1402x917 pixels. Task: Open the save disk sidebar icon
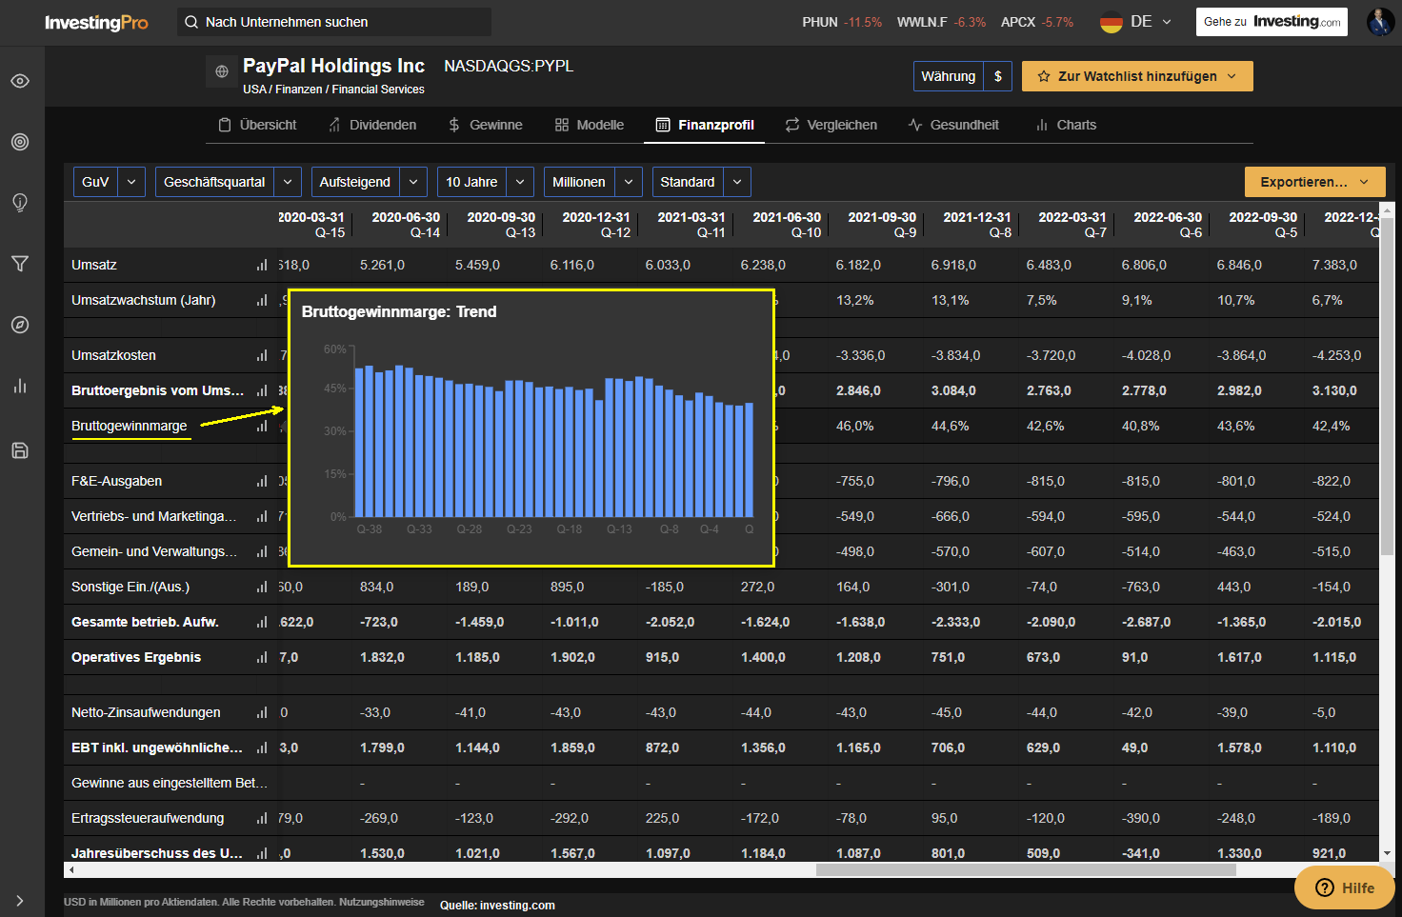20,450
